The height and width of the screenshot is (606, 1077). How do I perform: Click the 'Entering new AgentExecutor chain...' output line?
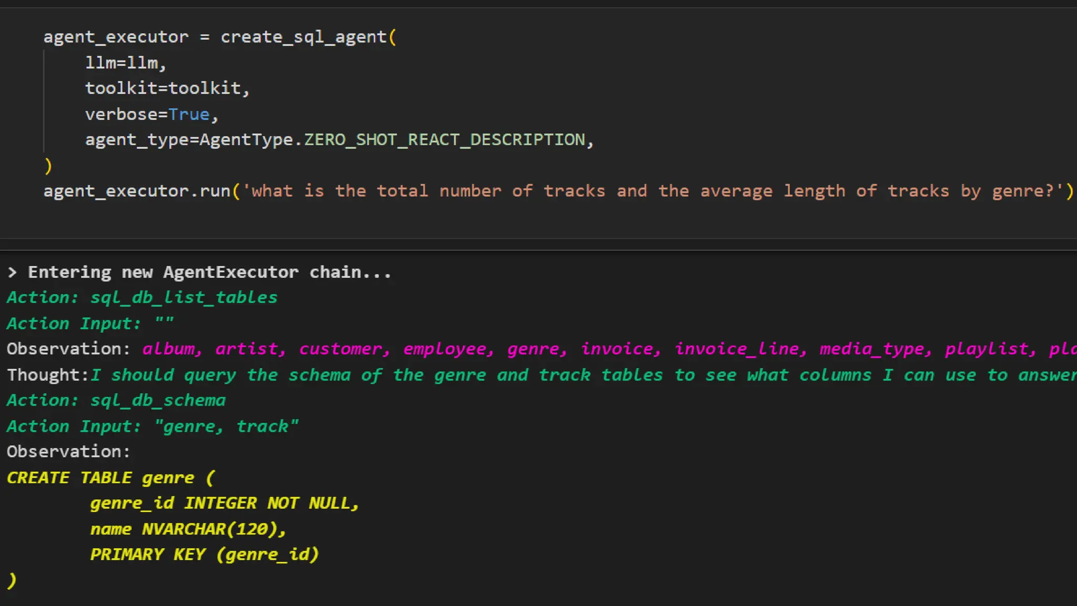(209, 272)
